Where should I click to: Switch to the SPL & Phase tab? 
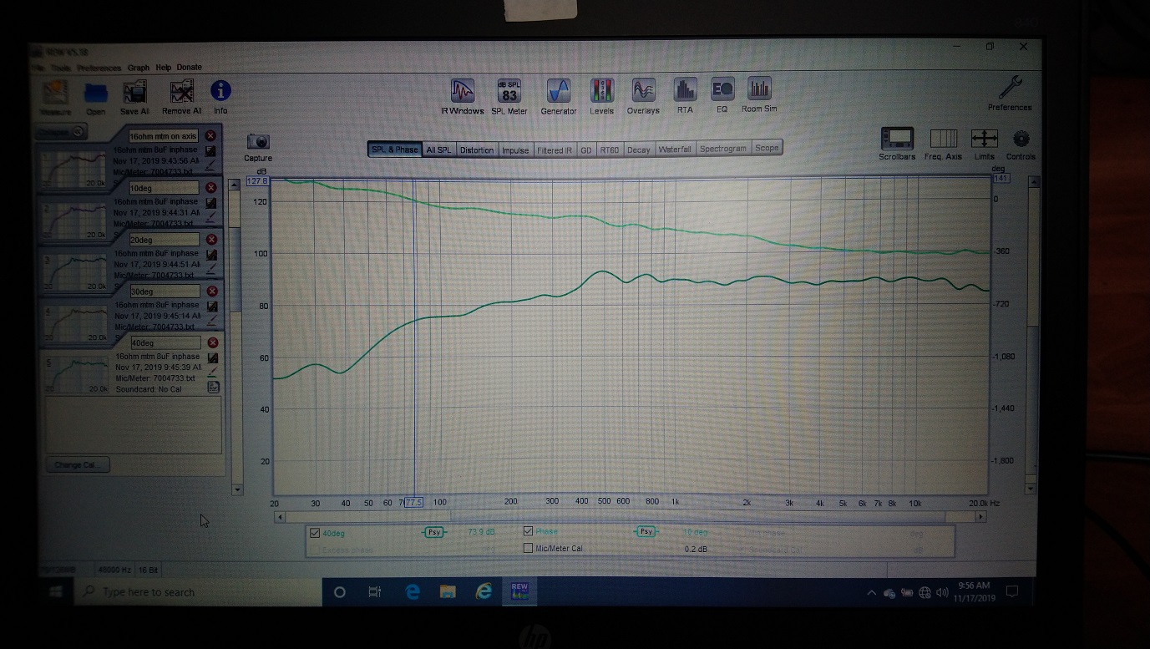[395, 150]
